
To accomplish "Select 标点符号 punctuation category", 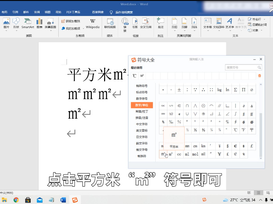I will click(142, 92).
